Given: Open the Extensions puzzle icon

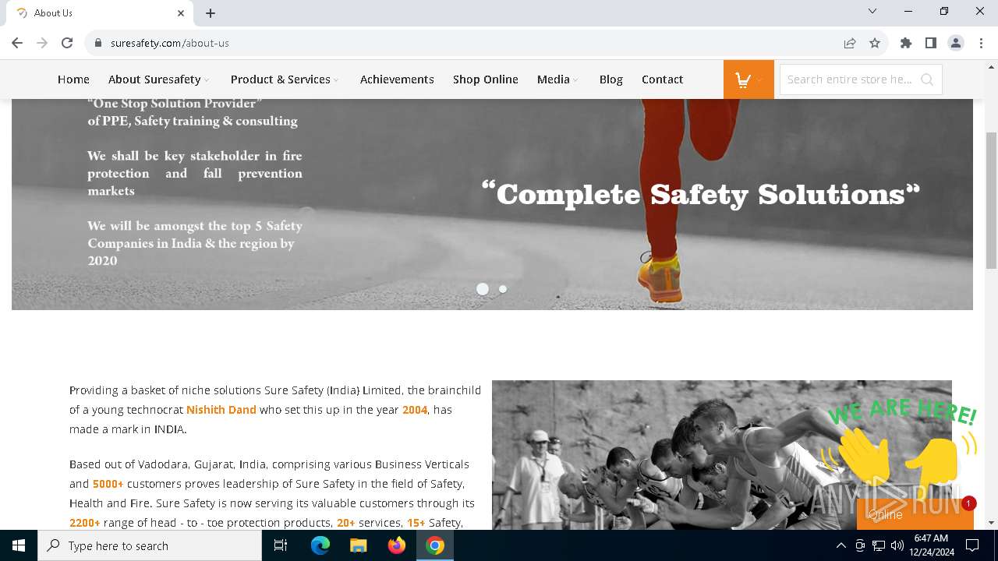Looking at the screenshot, I should tap(906, 43).
